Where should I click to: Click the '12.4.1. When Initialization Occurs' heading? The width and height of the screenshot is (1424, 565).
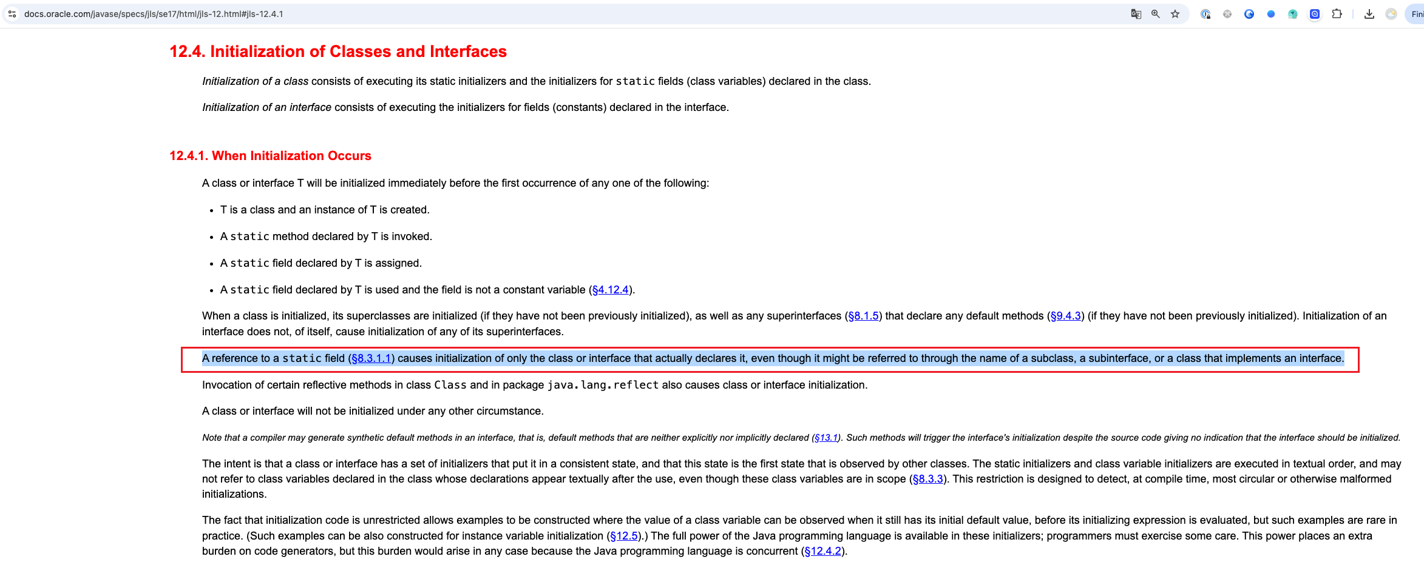pyautogui.click(x=270, y=156)
